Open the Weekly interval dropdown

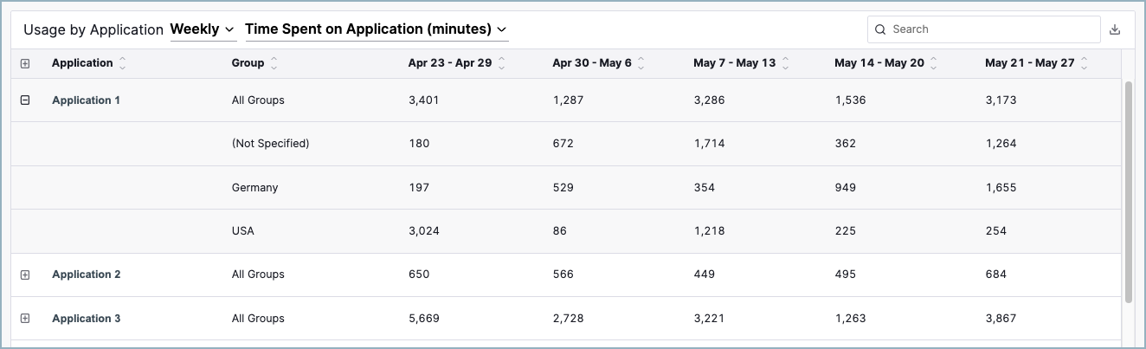click(x=203, y=29)
